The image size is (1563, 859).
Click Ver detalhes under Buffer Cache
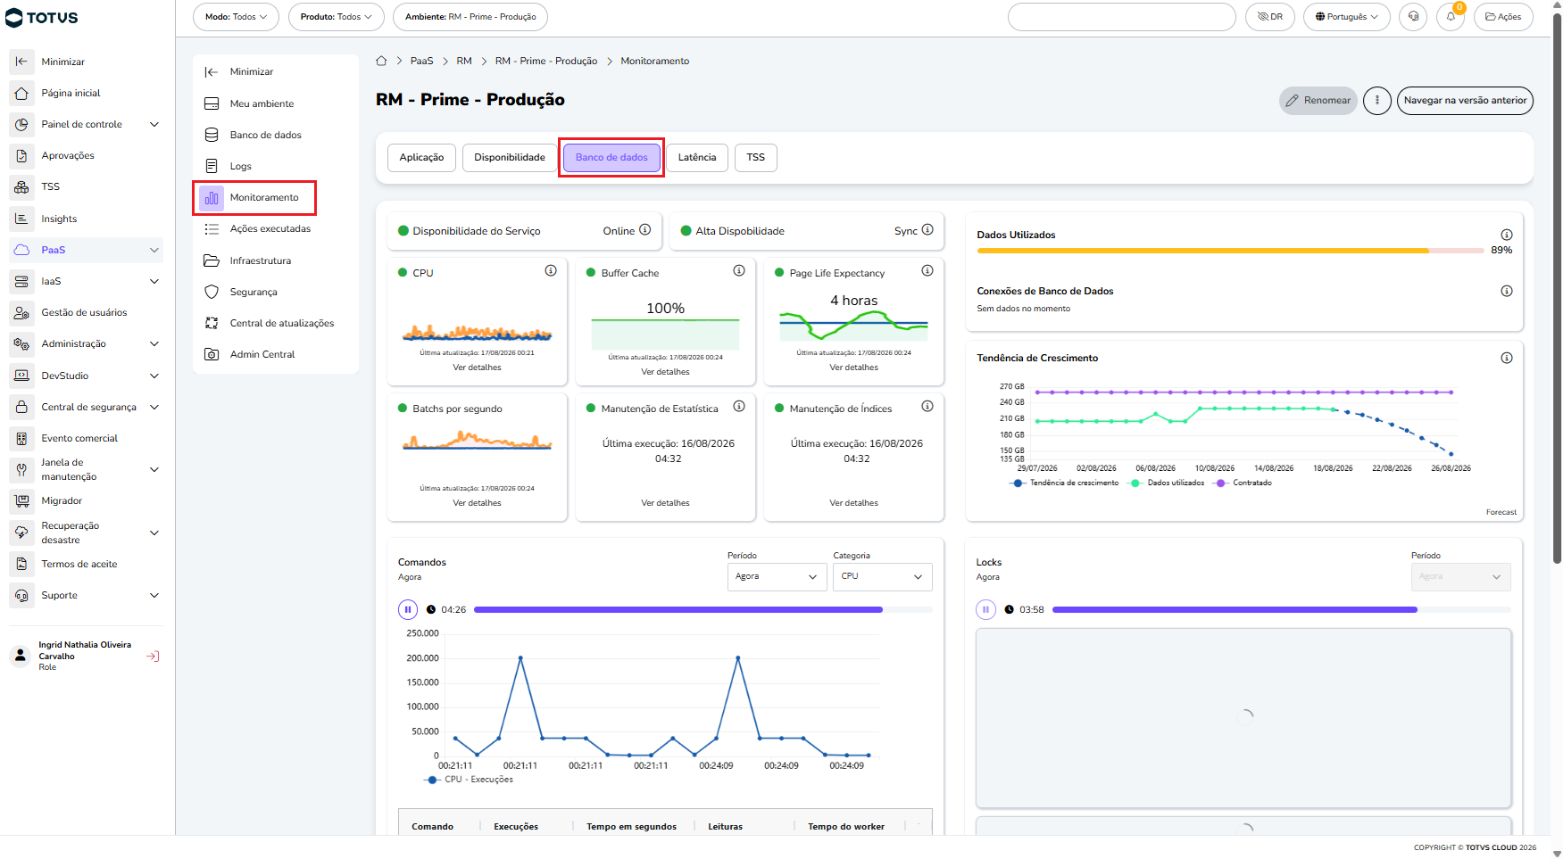(666, 372)
